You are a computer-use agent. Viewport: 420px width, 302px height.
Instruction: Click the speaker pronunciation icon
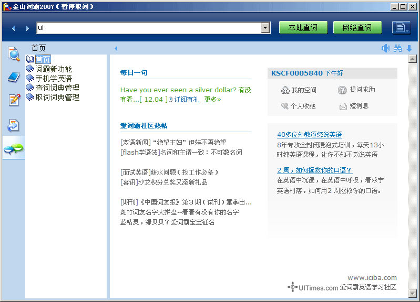pos(386,48)
